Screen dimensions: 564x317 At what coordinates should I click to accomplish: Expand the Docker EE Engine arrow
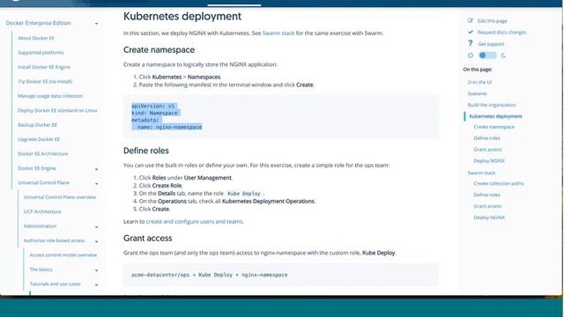[96, 169]
